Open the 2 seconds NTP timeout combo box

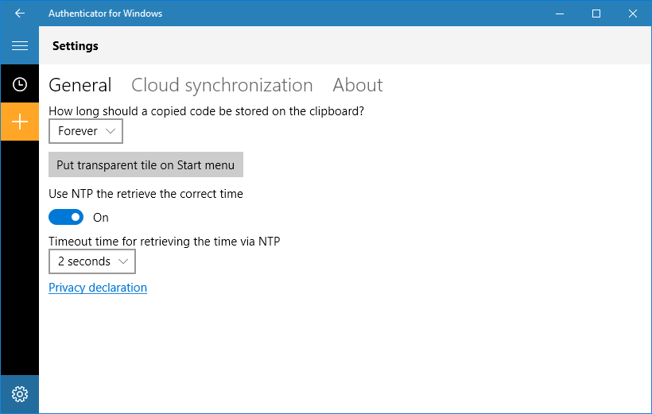click(x=91, y=261)
